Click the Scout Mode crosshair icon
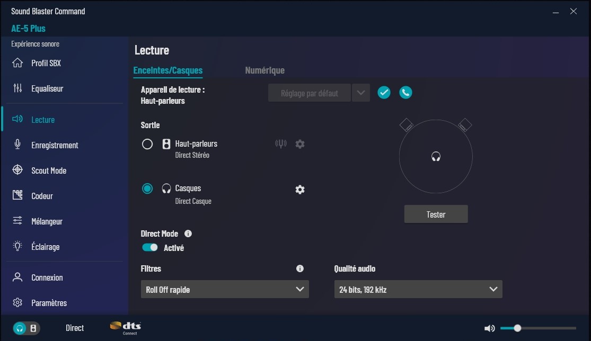Viewport: 591px width, 341px height. click(x=17, y=170)
